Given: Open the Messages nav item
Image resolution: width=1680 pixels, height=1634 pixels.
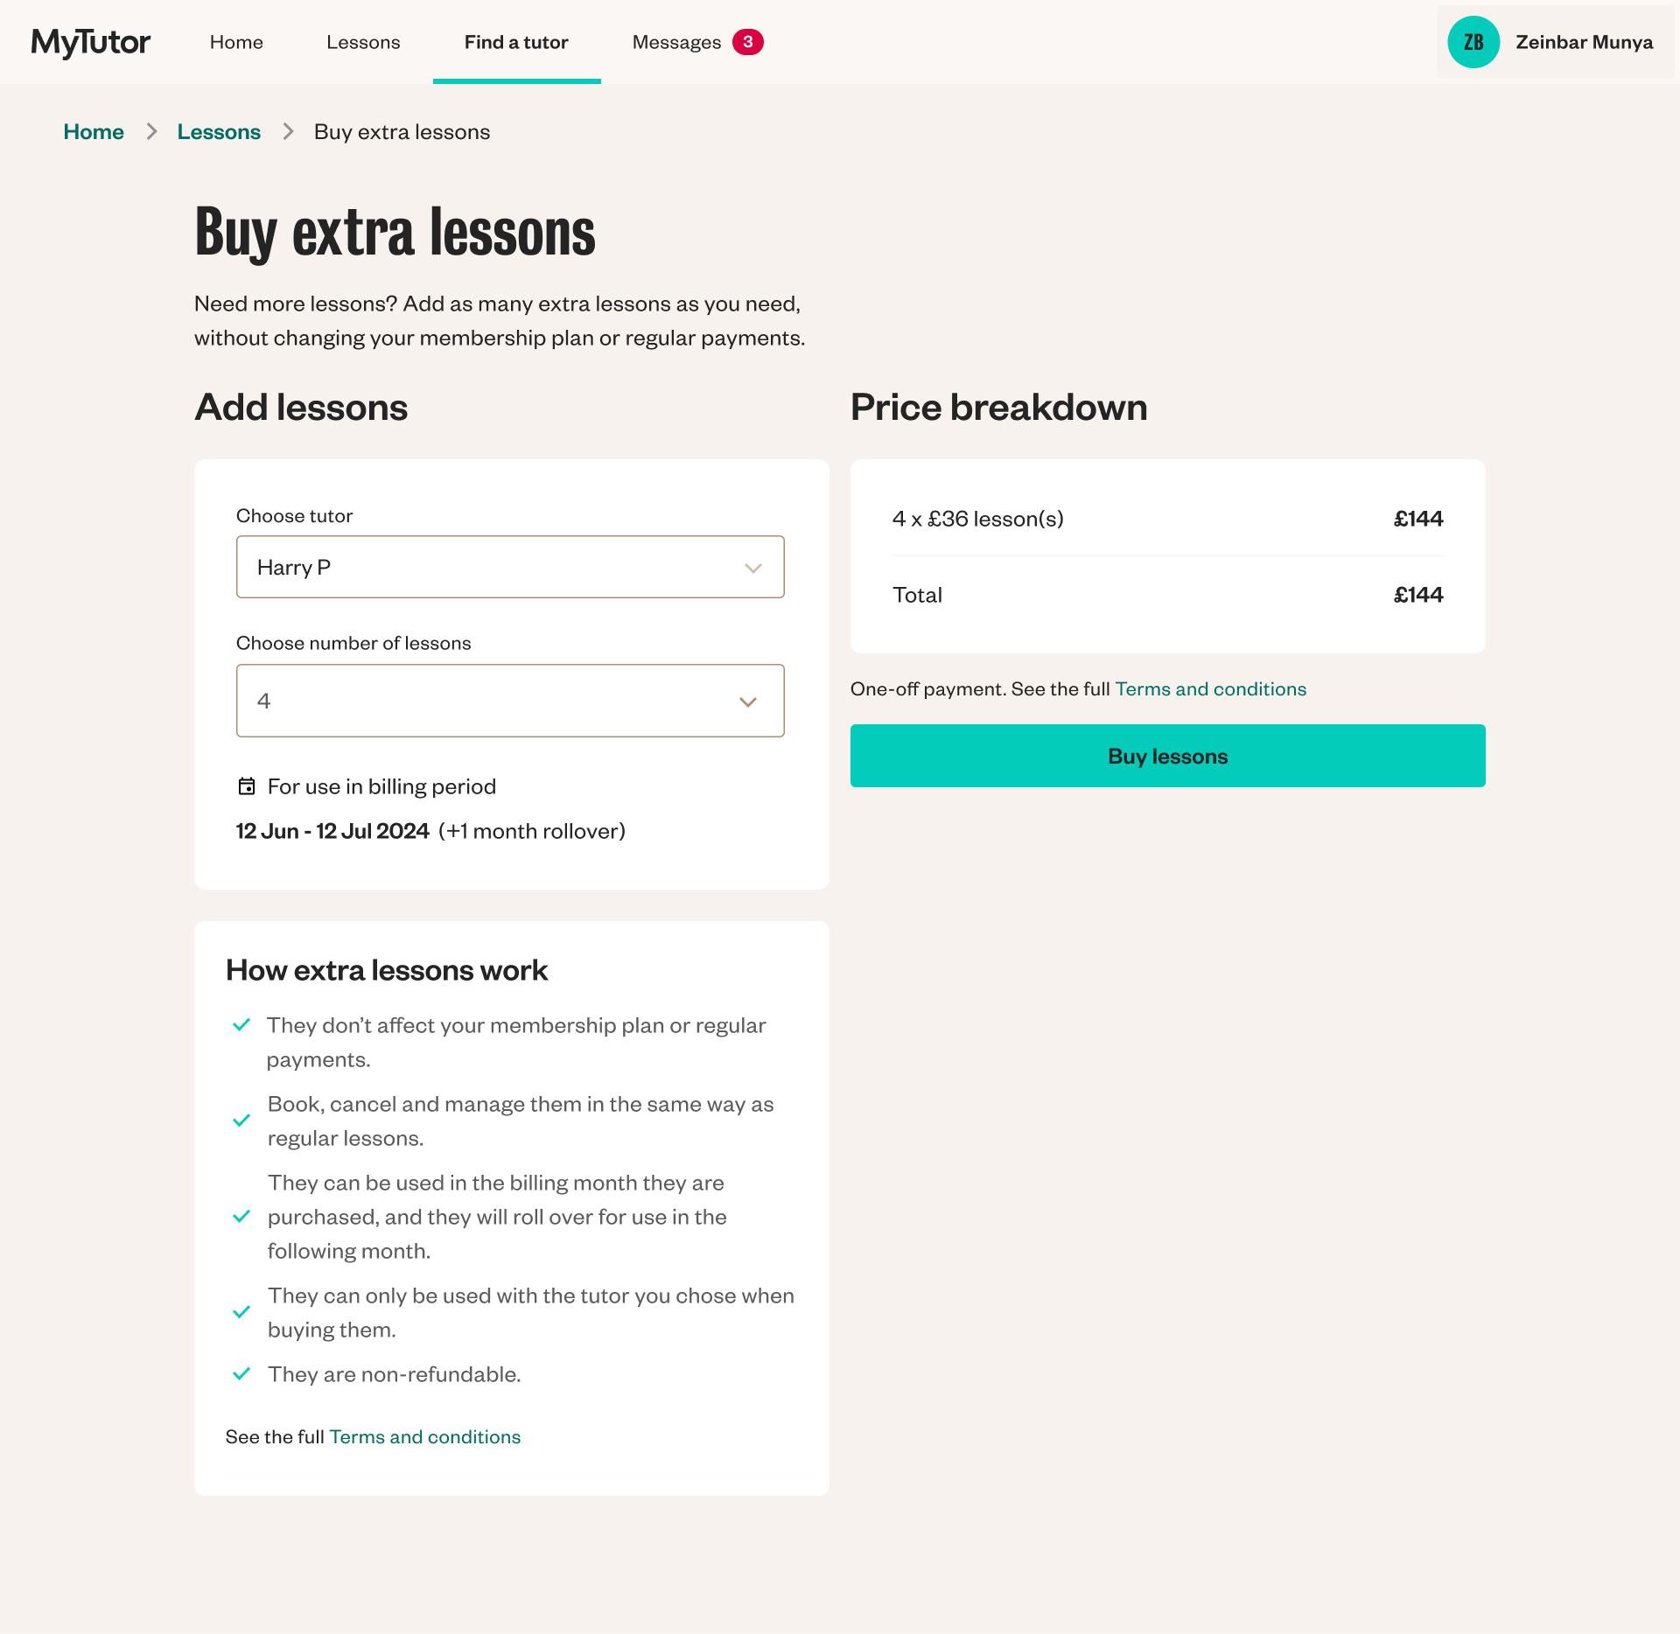Looking at the screenshot, I should (x=676, y=42).
